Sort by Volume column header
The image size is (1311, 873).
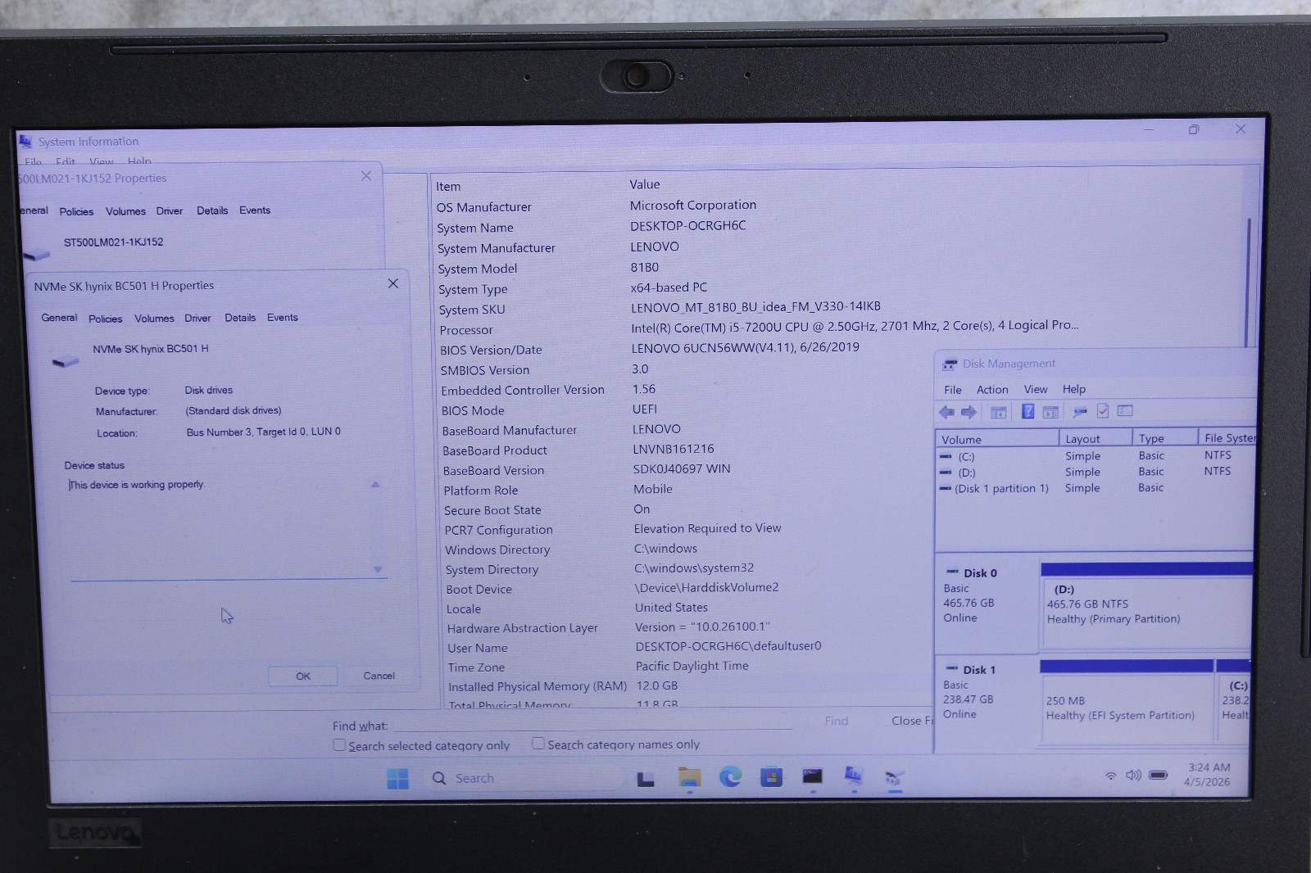pyautogui.click(x=996, y=440)
